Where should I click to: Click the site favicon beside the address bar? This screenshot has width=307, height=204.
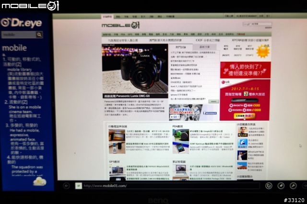pyautogui.click(x=79, y=186)
